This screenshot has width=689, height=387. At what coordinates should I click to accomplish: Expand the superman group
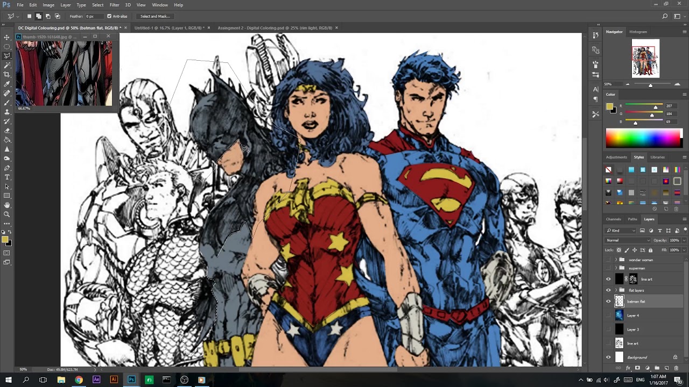616,268
